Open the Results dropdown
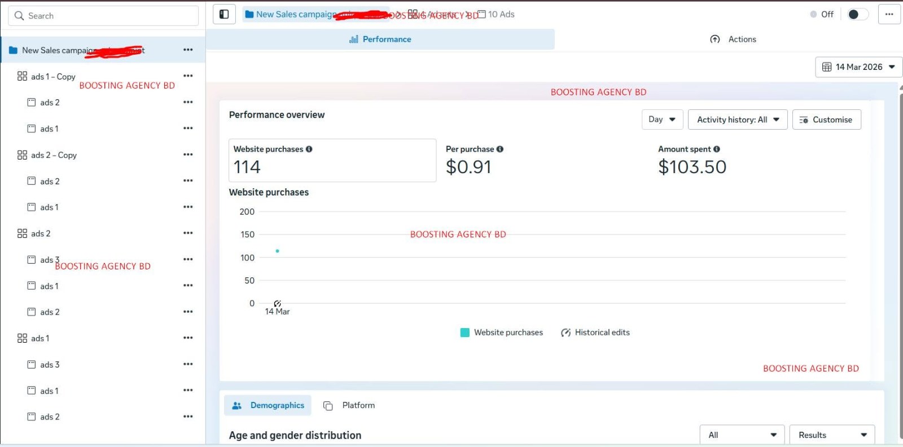The height and width of the screenshot is (447, 903). pyautogui.click(x=832, y=435)
